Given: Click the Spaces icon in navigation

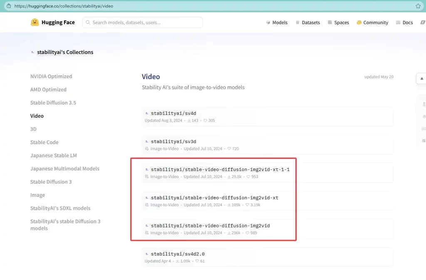Looking at the screenshot, I should (329, 22).
